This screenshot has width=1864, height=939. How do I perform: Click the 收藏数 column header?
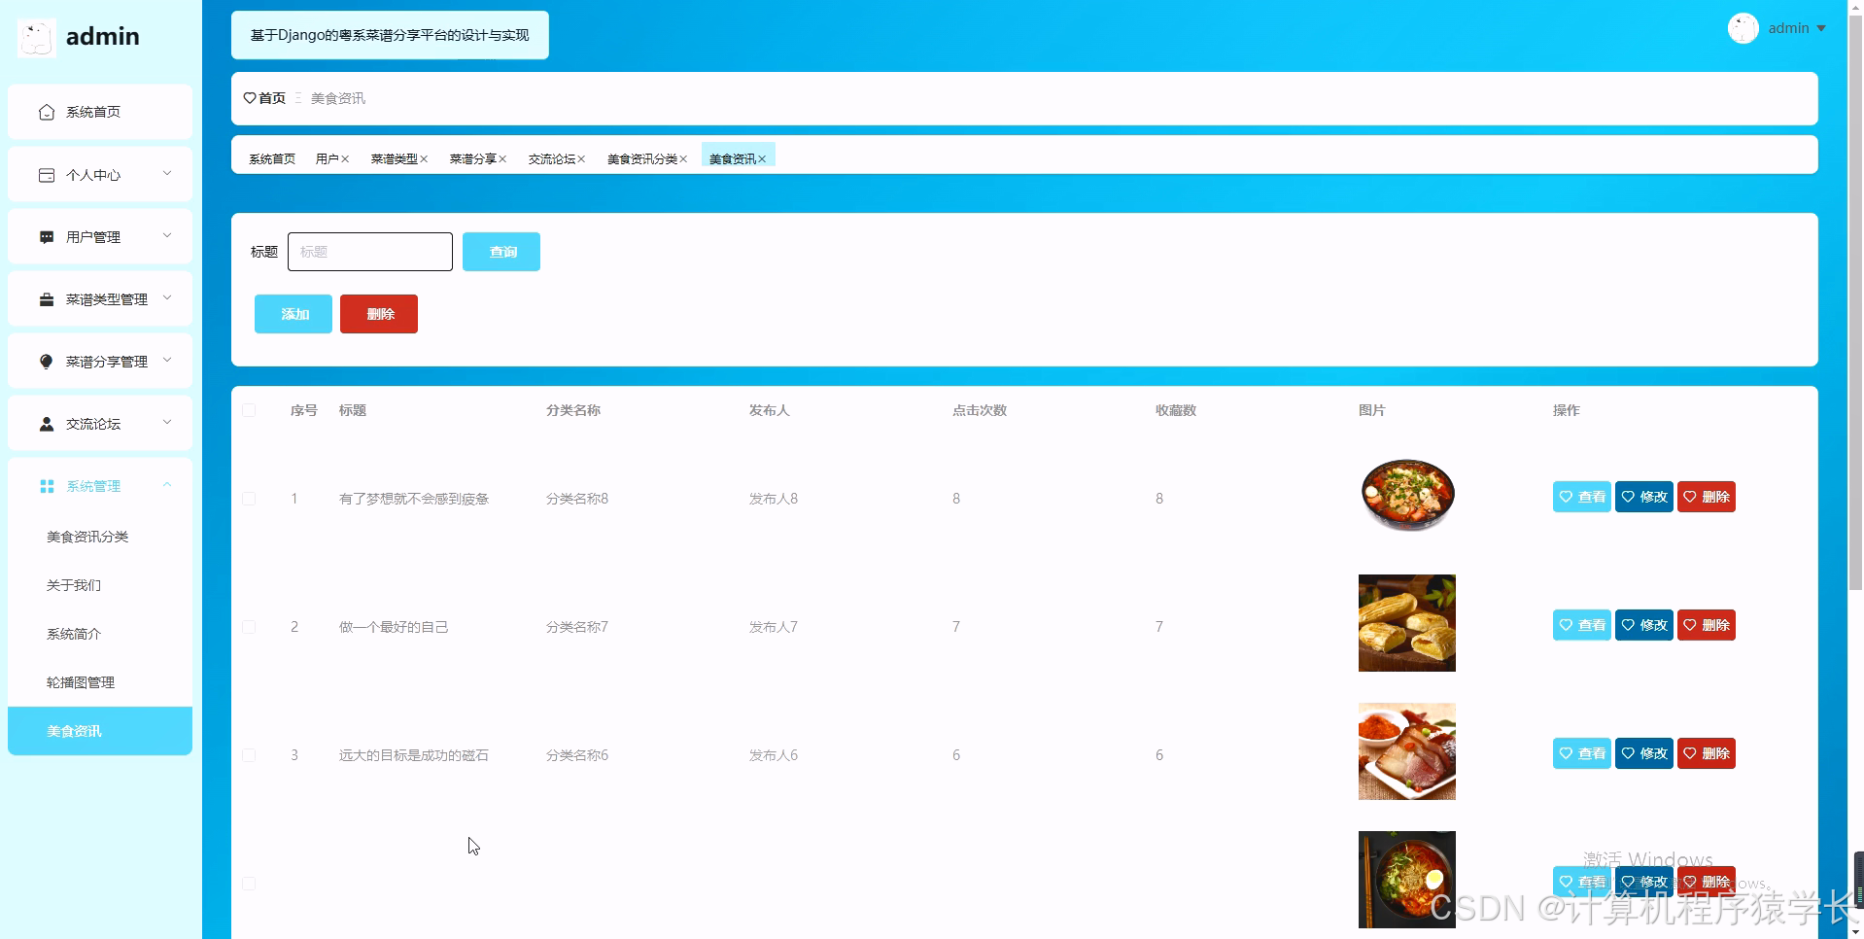(1176, 410)
